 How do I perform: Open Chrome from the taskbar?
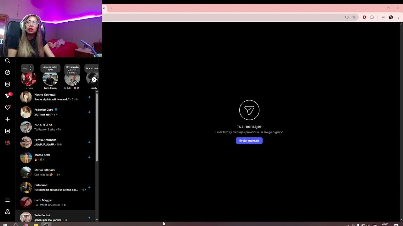(26, 224)
